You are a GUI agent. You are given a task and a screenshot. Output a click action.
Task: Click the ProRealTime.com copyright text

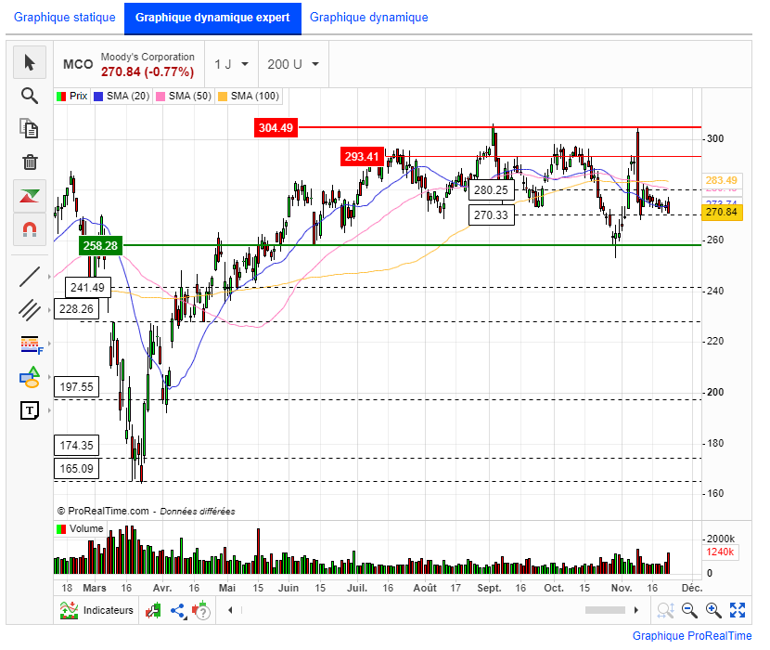point(103,511)
